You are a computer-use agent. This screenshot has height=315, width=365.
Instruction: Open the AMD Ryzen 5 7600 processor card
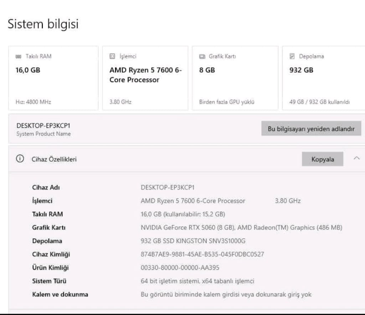coord(145,78)
